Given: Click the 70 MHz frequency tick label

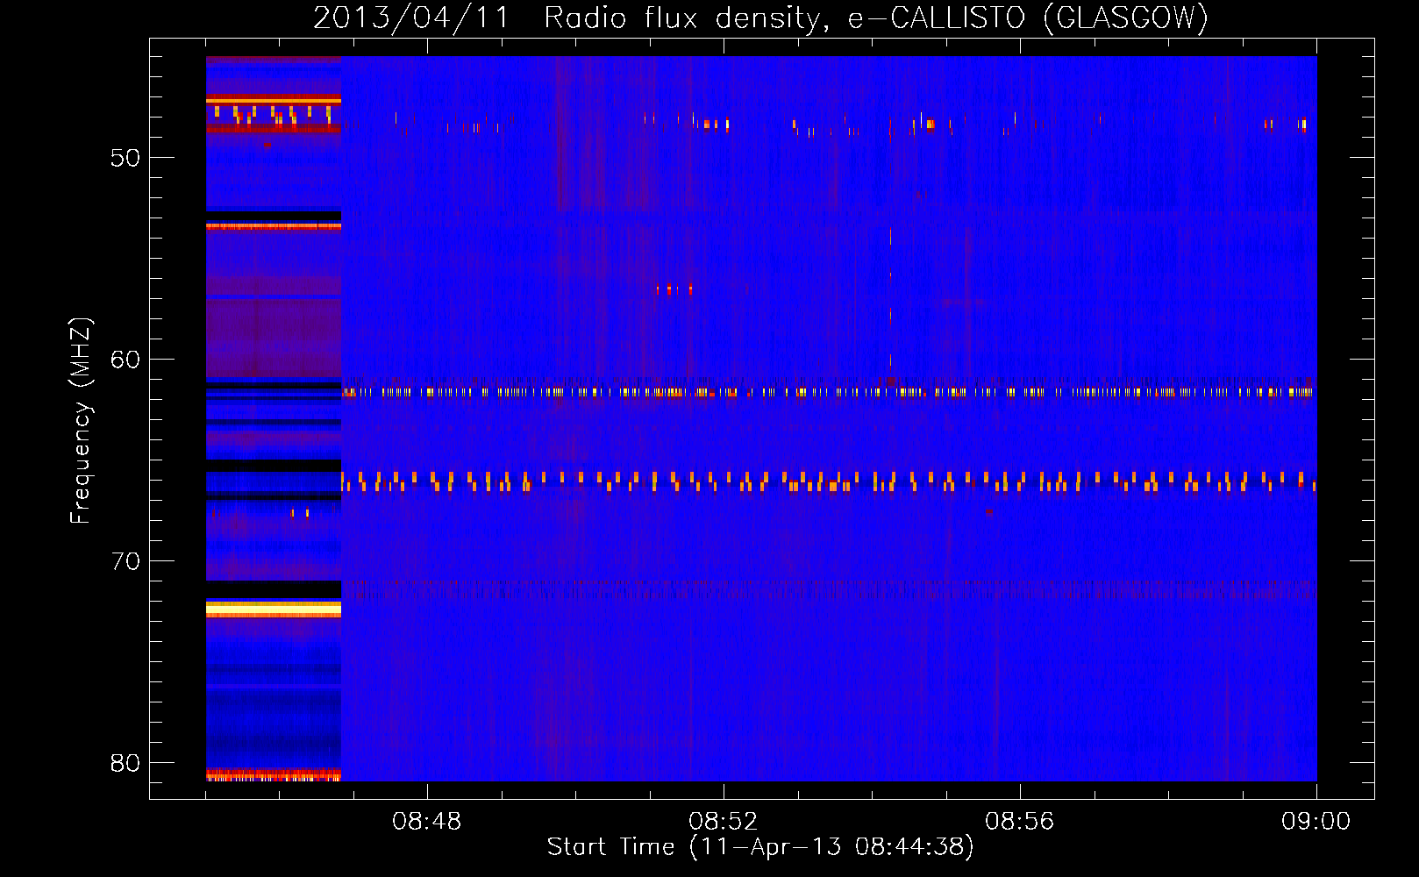Looking at the screenshot, I should [x=125, y=561].
